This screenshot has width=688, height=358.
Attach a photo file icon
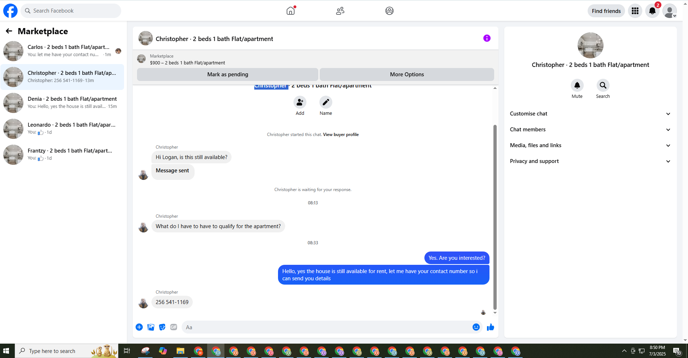151,327
